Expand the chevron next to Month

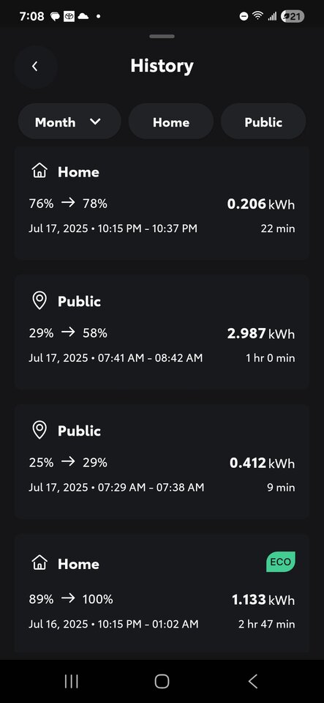click(95, 122)
